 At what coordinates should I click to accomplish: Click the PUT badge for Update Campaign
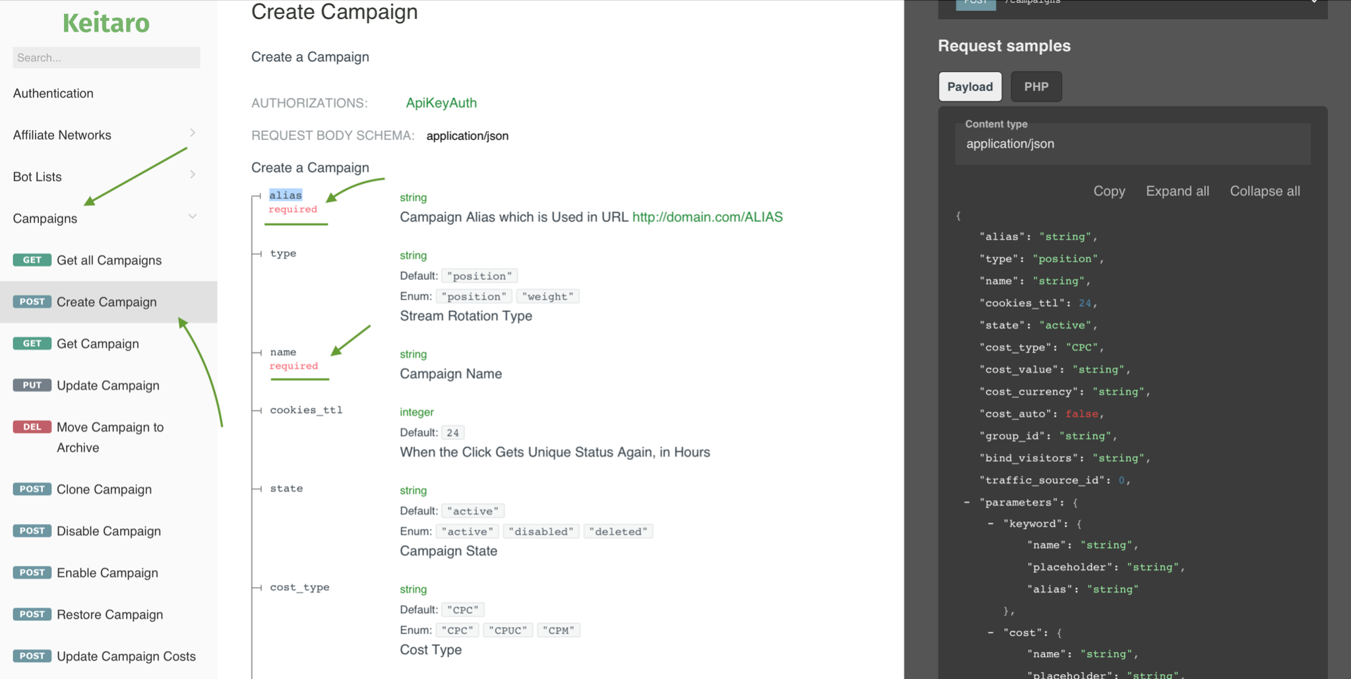pyautogui.click(x=32, y=385)
